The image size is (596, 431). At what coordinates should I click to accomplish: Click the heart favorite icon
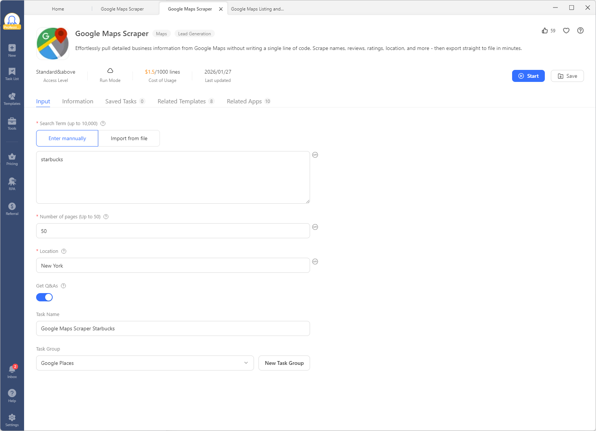click(x=566, y=30)
